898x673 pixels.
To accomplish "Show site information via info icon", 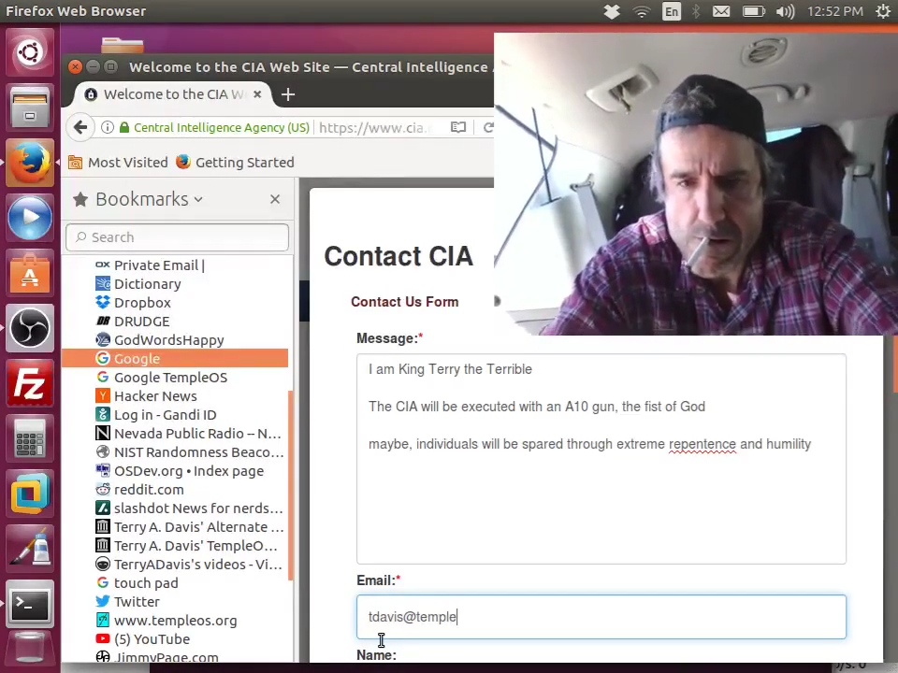I will click(107, 127).
